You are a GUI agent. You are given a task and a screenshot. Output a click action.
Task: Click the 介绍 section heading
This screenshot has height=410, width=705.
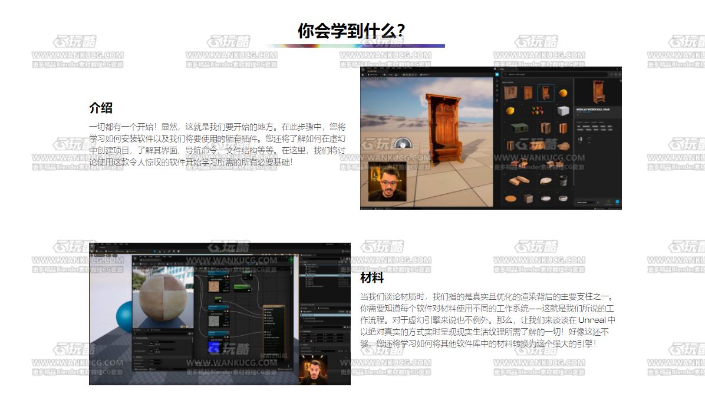click(101, 108)
